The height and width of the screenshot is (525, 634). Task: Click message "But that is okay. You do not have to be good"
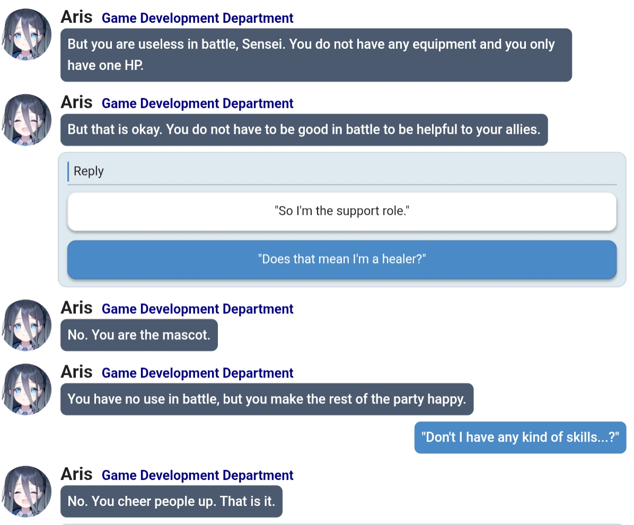304,130
